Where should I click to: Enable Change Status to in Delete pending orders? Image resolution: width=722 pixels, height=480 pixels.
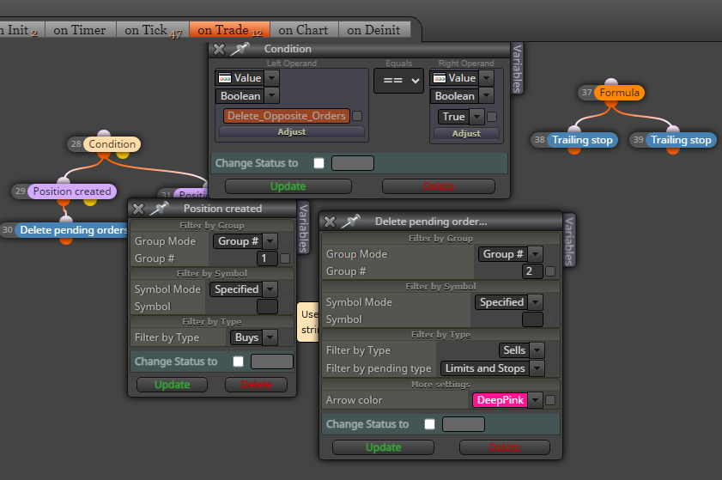click(x=429, y=424)
